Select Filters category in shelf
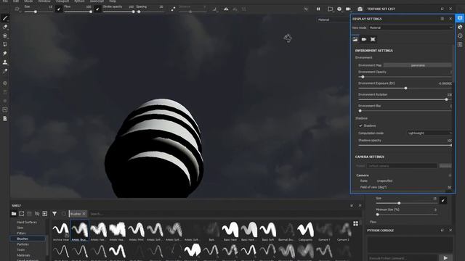465x261 pixels. [21, 233]
